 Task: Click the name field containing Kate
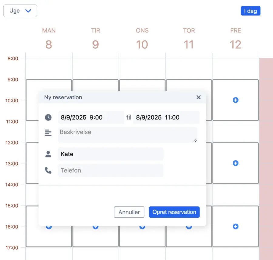[x=110, y=154]
